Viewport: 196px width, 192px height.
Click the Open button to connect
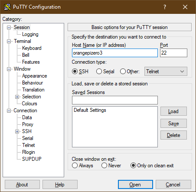(135, 185)
